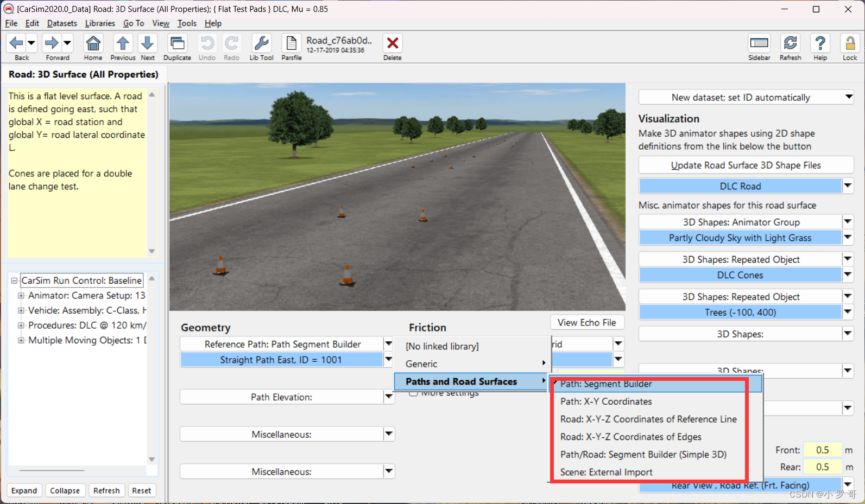Open Partly Cloudy Sky dataset dropdown arrow
Image resolution: width=865 pixels, height=504 pixels.
[848, 238]
